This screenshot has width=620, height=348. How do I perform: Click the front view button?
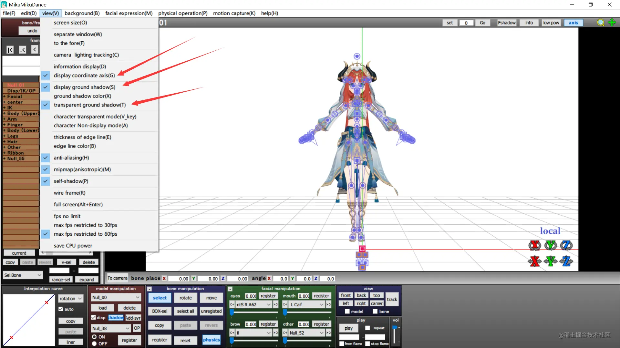point(346,295)
